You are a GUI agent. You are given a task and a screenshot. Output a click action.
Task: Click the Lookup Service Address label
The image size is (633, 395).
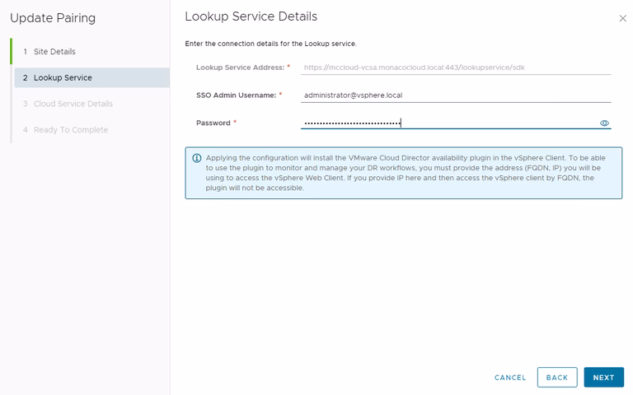pyautogui.click(x=240, y=67)
